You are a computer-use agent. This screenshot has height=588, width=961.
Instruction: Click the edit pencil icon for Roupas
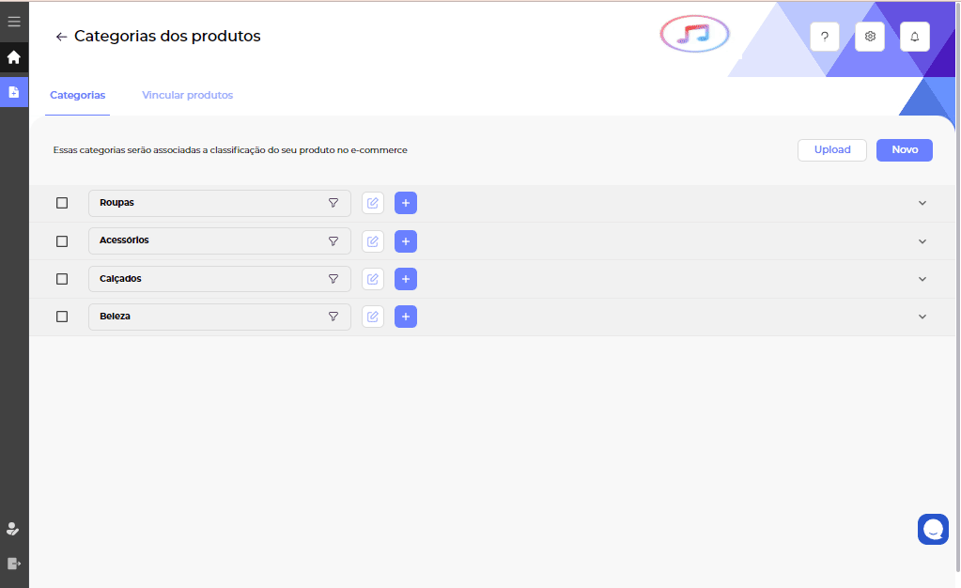point(373,203)
